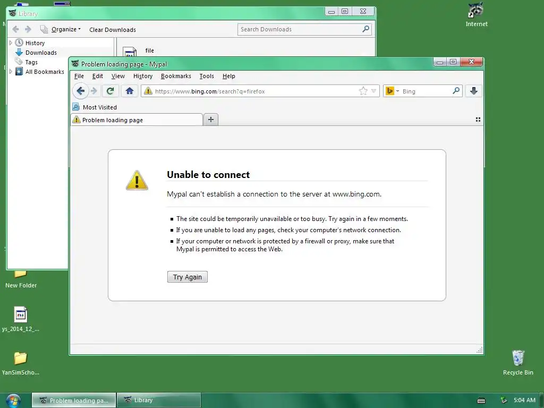The width and height of the screenshot is (544, 408).
Task: Open the Windows Start button
Action: click(x=13, y=401)
